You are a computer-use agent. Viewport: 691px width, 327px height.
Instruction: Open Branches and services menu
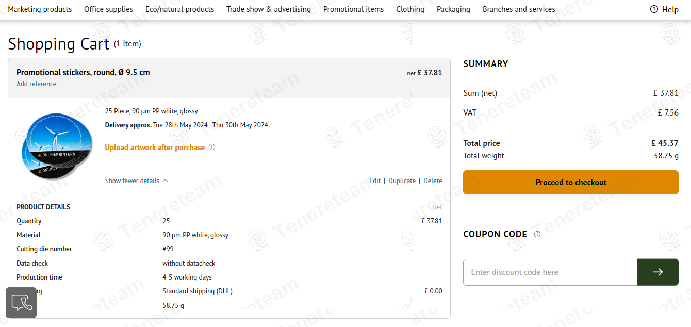(519, 9)
